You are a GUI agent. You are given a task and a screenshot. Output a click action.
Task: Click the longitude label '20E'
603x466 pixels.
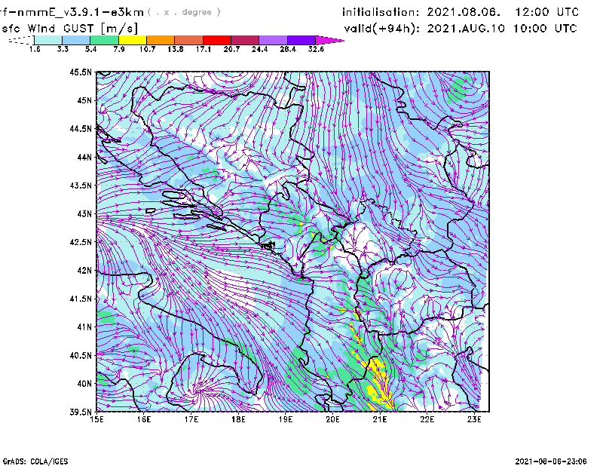tap(332, 419)
